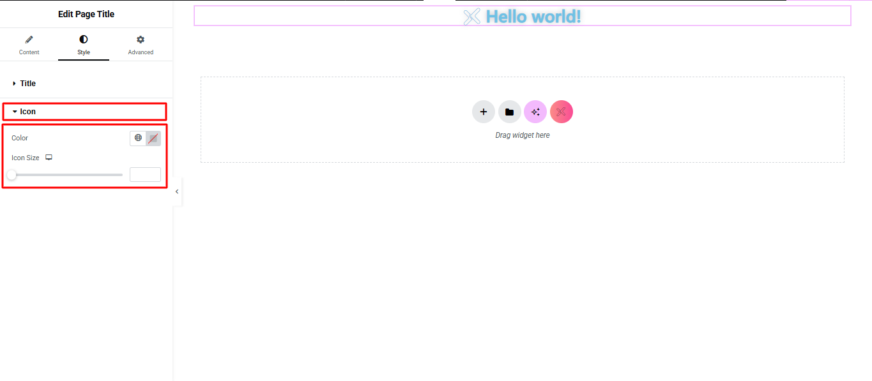Hide the editor panel with chevron arrow
Viewport: 872px width, 381px height.
pos(177,191)
